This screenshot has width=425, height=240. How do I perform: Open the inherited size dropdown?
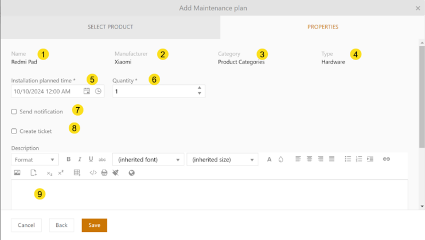tap(223, 160)
